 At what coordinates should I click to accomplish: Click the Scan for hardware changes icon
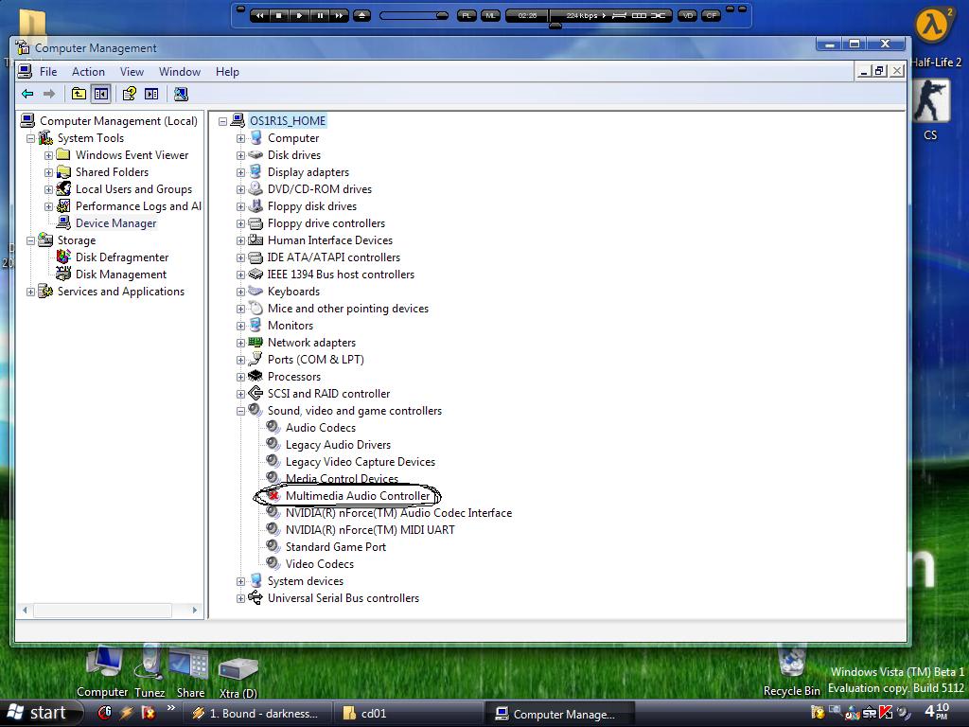[181, 94]
